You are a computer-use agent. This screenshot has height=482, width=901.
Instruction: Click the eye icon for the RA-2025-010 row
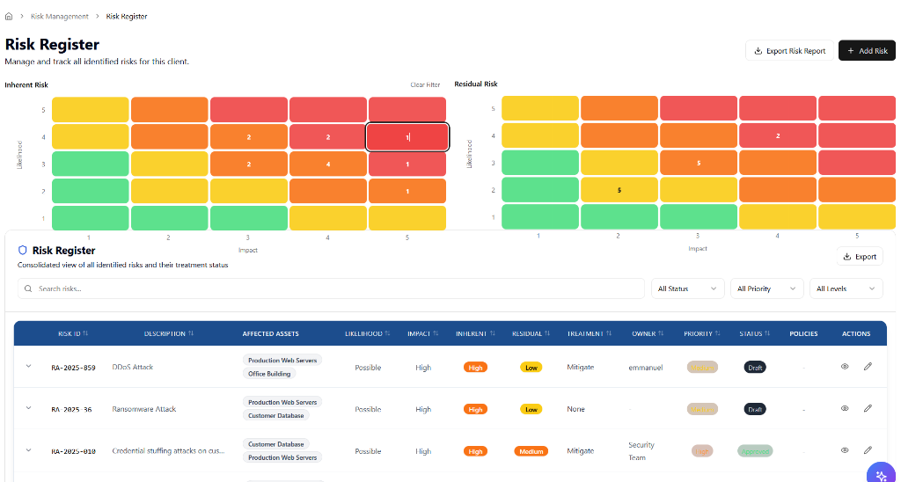pyautogui.click(x=845, y=450)
